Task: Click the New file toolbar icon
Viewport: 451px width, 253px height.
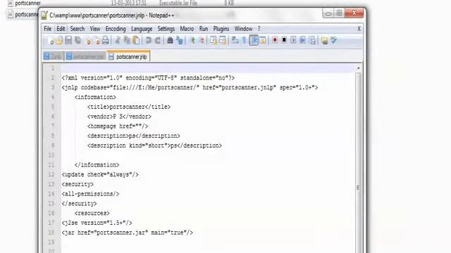Action: 50,41
